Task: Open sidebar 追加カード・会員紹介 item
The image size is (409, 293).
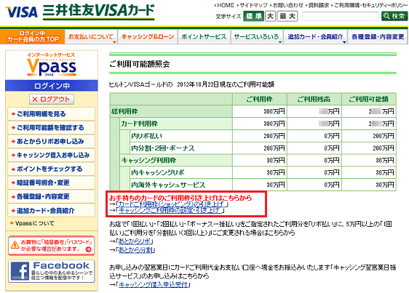Action: tap(52, 210)
